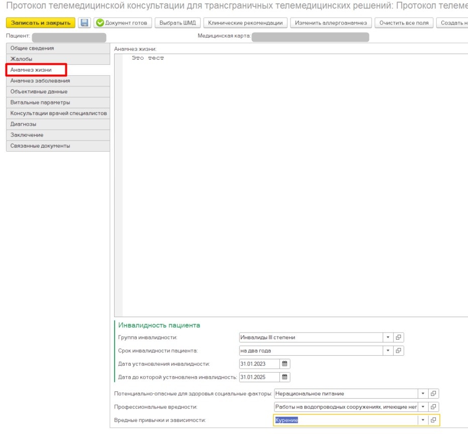Click the floppy disk save icon
Screen dimensions: 468x434
pyautogui.click(x=84, y=23)
